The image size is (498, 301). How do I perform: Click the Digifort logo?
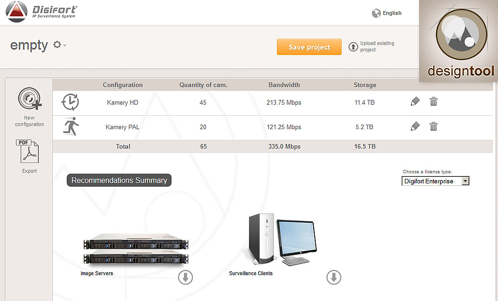(41, 12)
